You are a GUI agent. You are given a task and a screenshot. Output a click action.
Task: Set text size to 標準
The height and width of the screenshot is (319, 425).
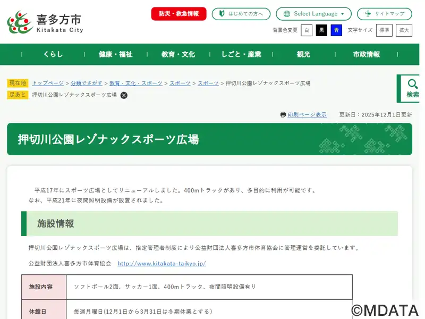click(384, 30)
